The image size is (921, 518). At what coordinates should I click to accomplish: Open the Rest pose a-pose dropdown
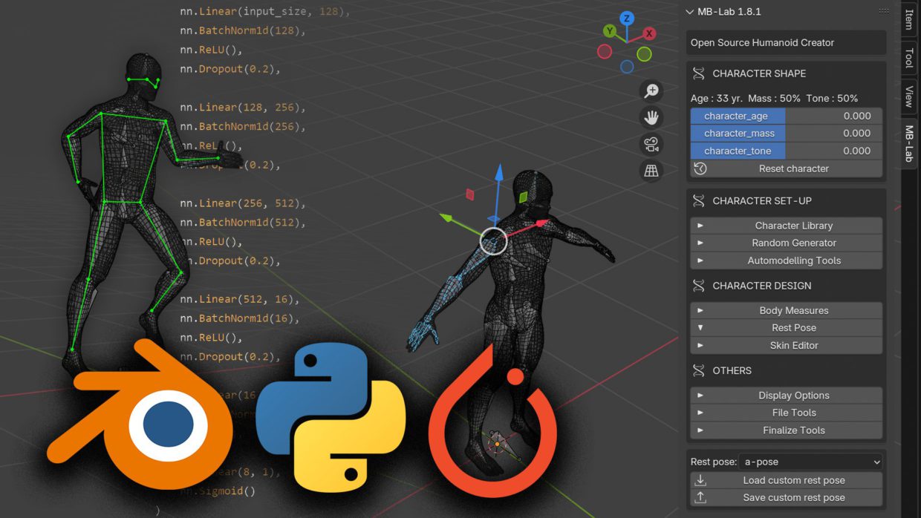pos(810,462)
